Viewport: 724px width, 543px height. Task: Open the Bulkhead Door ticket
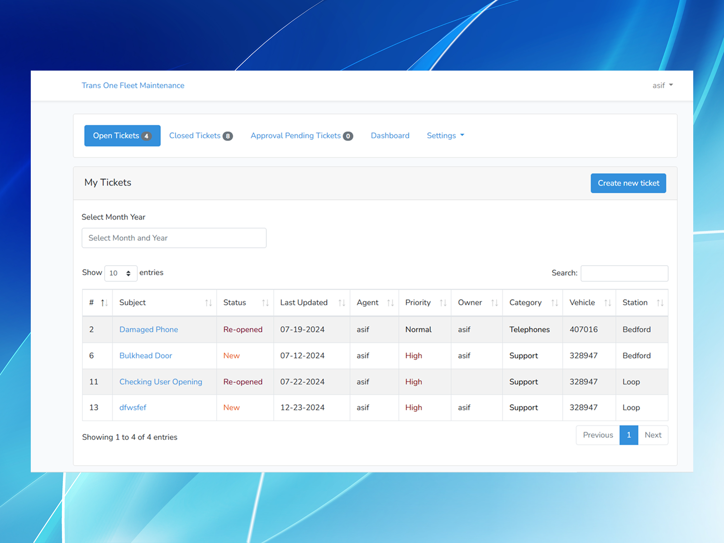coord(146,356)
